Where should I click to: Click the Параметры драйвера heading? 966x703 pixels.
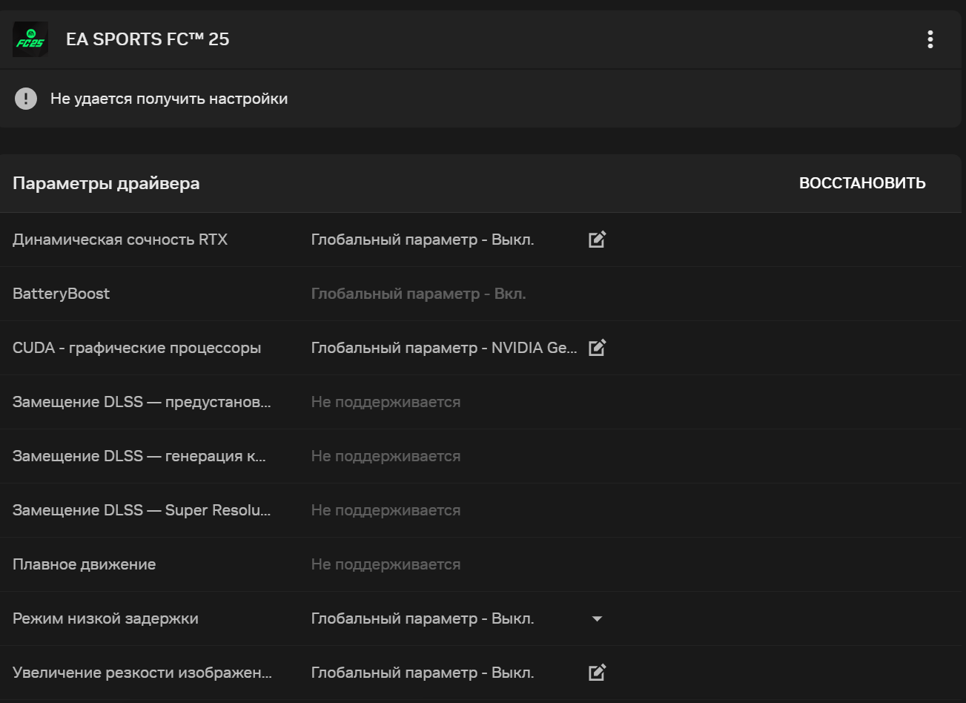coord(106,183)
